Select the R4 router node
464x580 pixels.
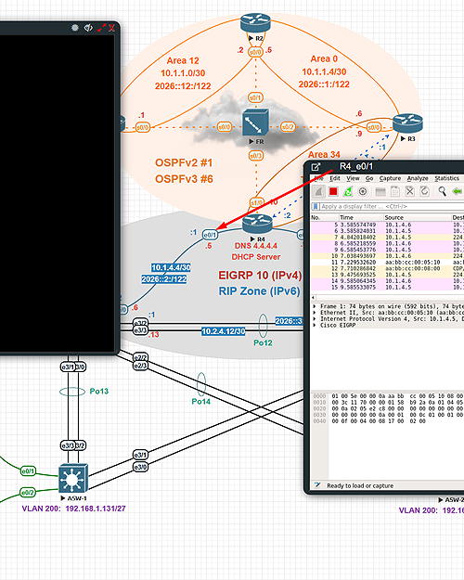257,224
